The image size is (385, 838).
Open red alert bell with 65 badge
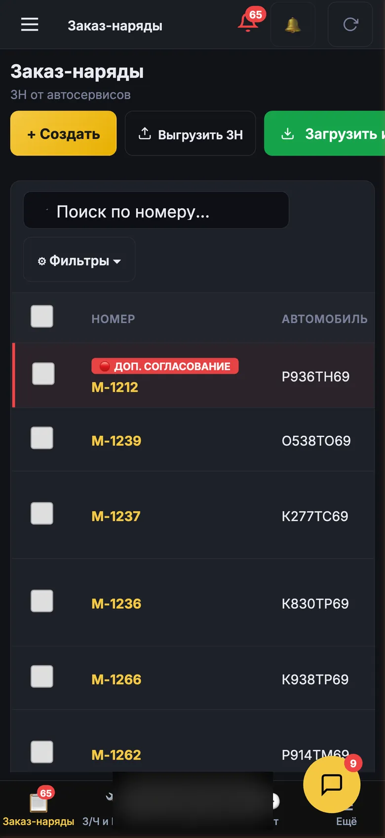click(x=249, y=22)
